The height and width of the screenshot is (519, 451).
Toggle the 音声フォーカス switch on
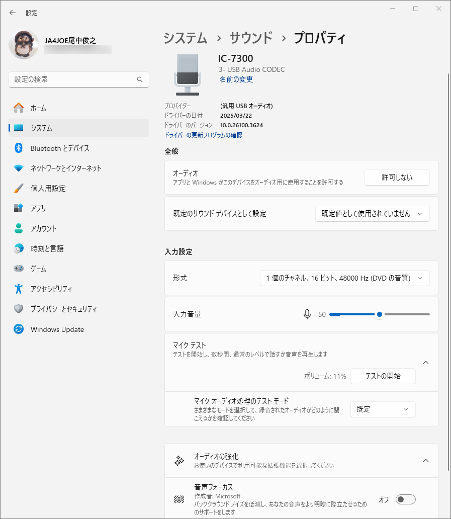(406, 499)
